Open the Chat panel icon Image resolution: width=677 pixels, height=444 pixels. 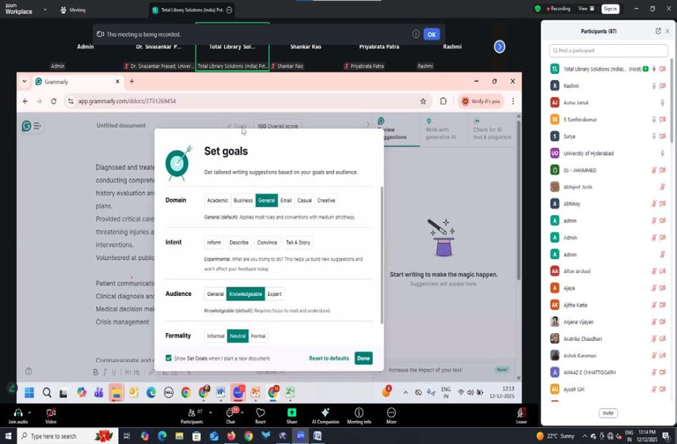[230, 412]
